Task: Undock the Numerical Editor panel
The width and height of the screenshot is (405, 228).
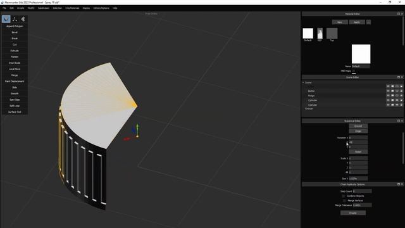Action: (x=398, y=121)
